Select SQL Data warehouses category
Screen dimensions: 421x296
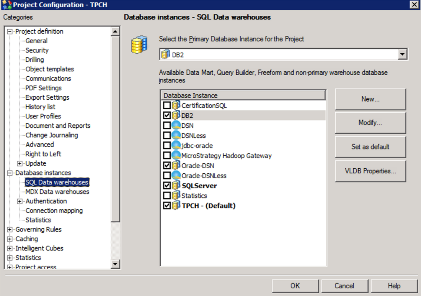[57, 182]
